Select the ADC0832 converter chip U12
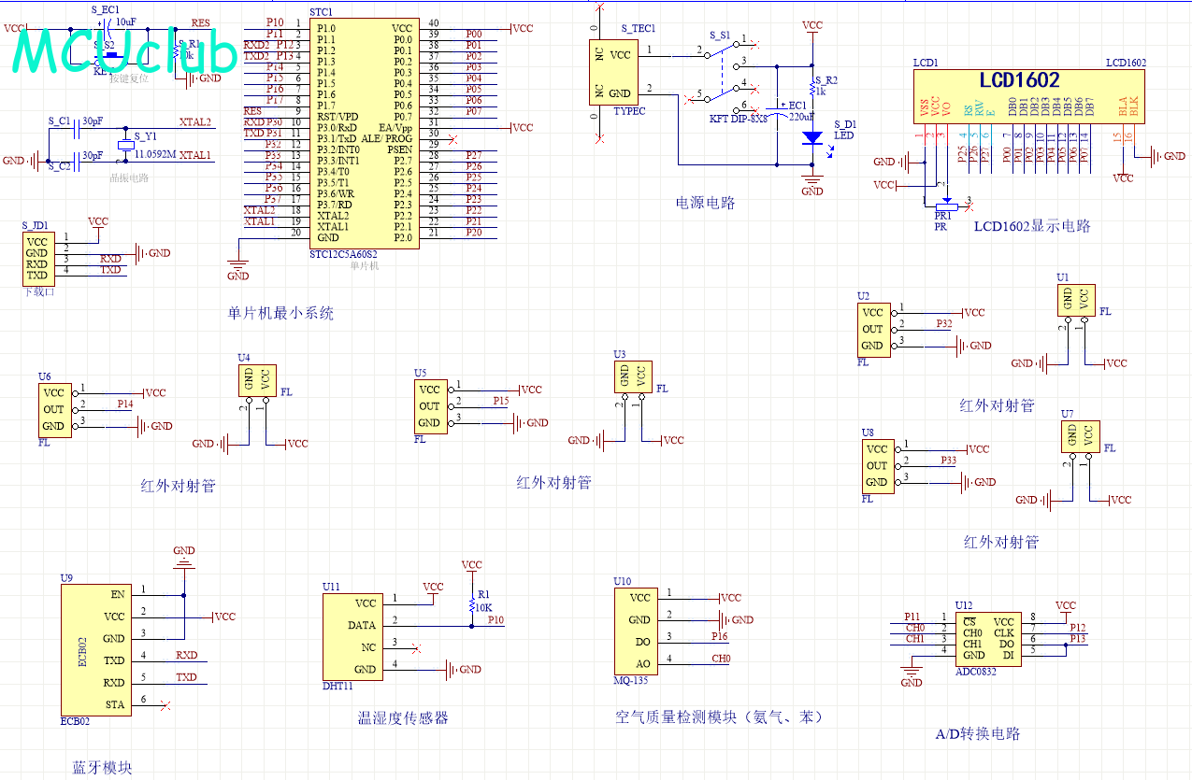 [x=989, y=638]
